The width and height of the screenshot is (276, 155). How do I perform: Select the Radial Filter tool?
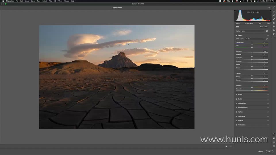[274, 26]
